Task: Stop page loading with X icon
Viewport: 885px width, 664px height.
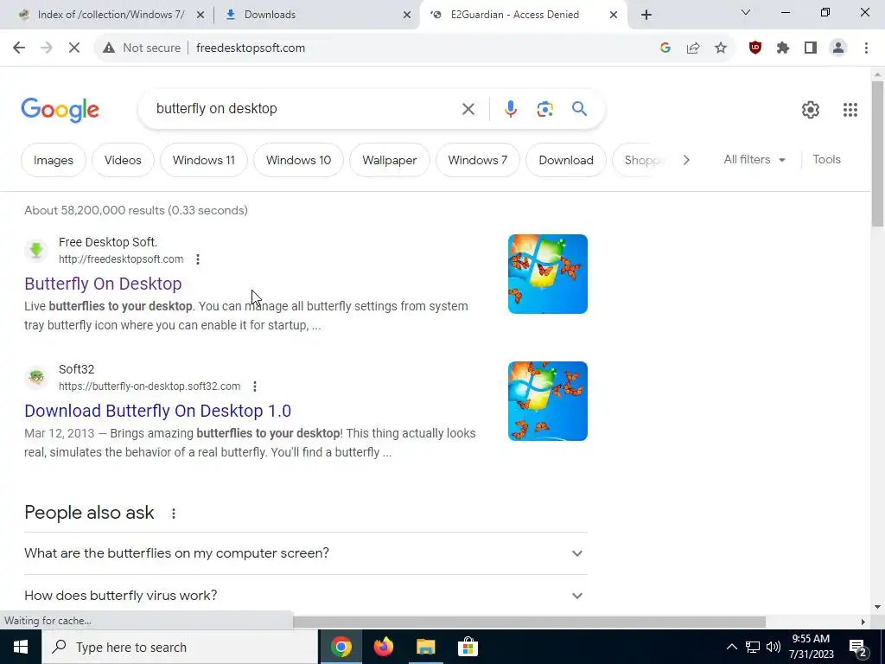Action: [74, 48]
